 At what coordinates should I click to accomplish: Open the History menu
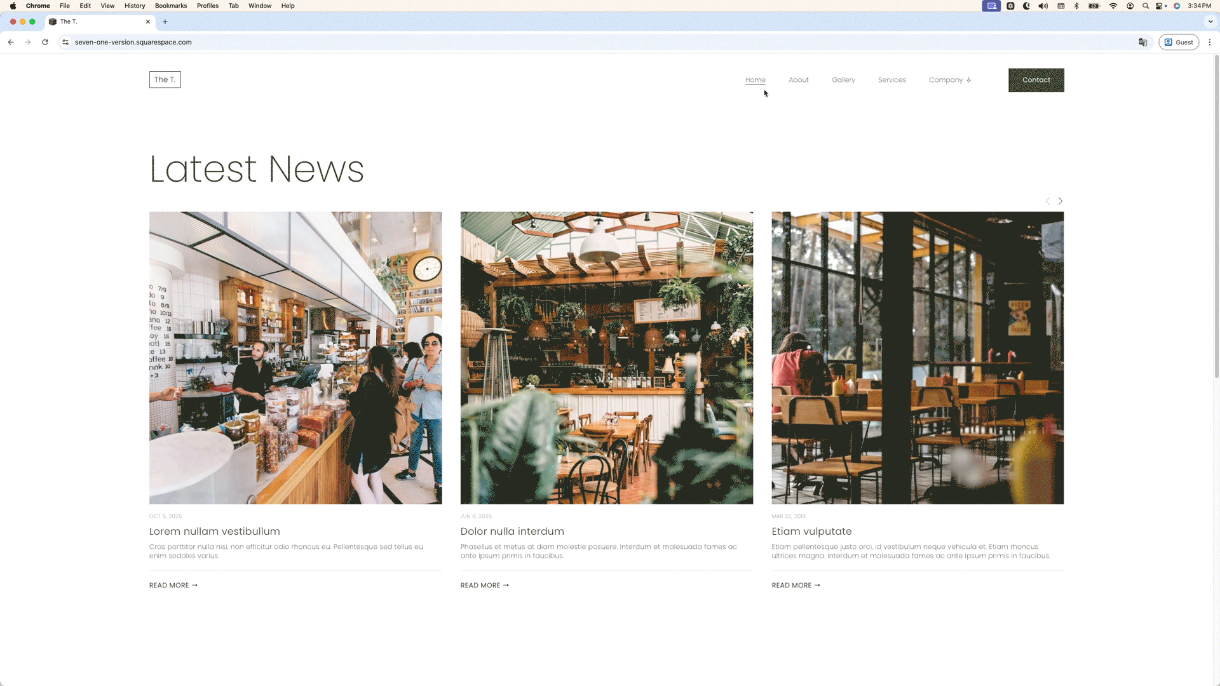click(x=135, y=6)
